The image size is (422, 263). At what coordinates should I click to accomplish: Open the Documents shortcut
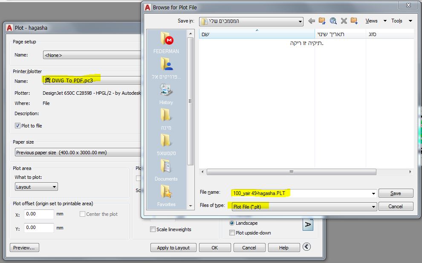(x=166, y=170)
